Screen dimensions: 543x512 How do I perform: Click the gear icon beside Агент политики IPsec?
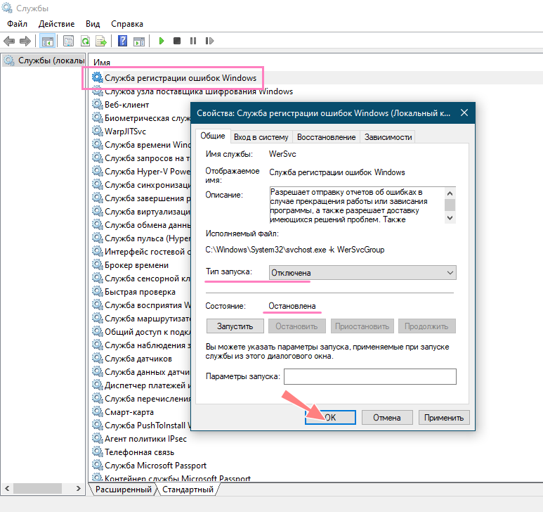click(x=98, y=438)
